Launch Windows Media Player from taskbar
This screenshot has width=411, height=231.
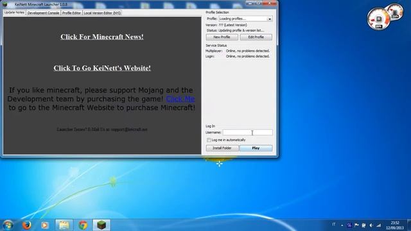45,225
